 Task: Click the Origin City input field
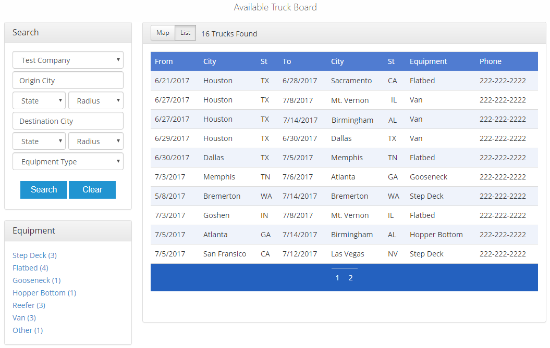point(68,81)
